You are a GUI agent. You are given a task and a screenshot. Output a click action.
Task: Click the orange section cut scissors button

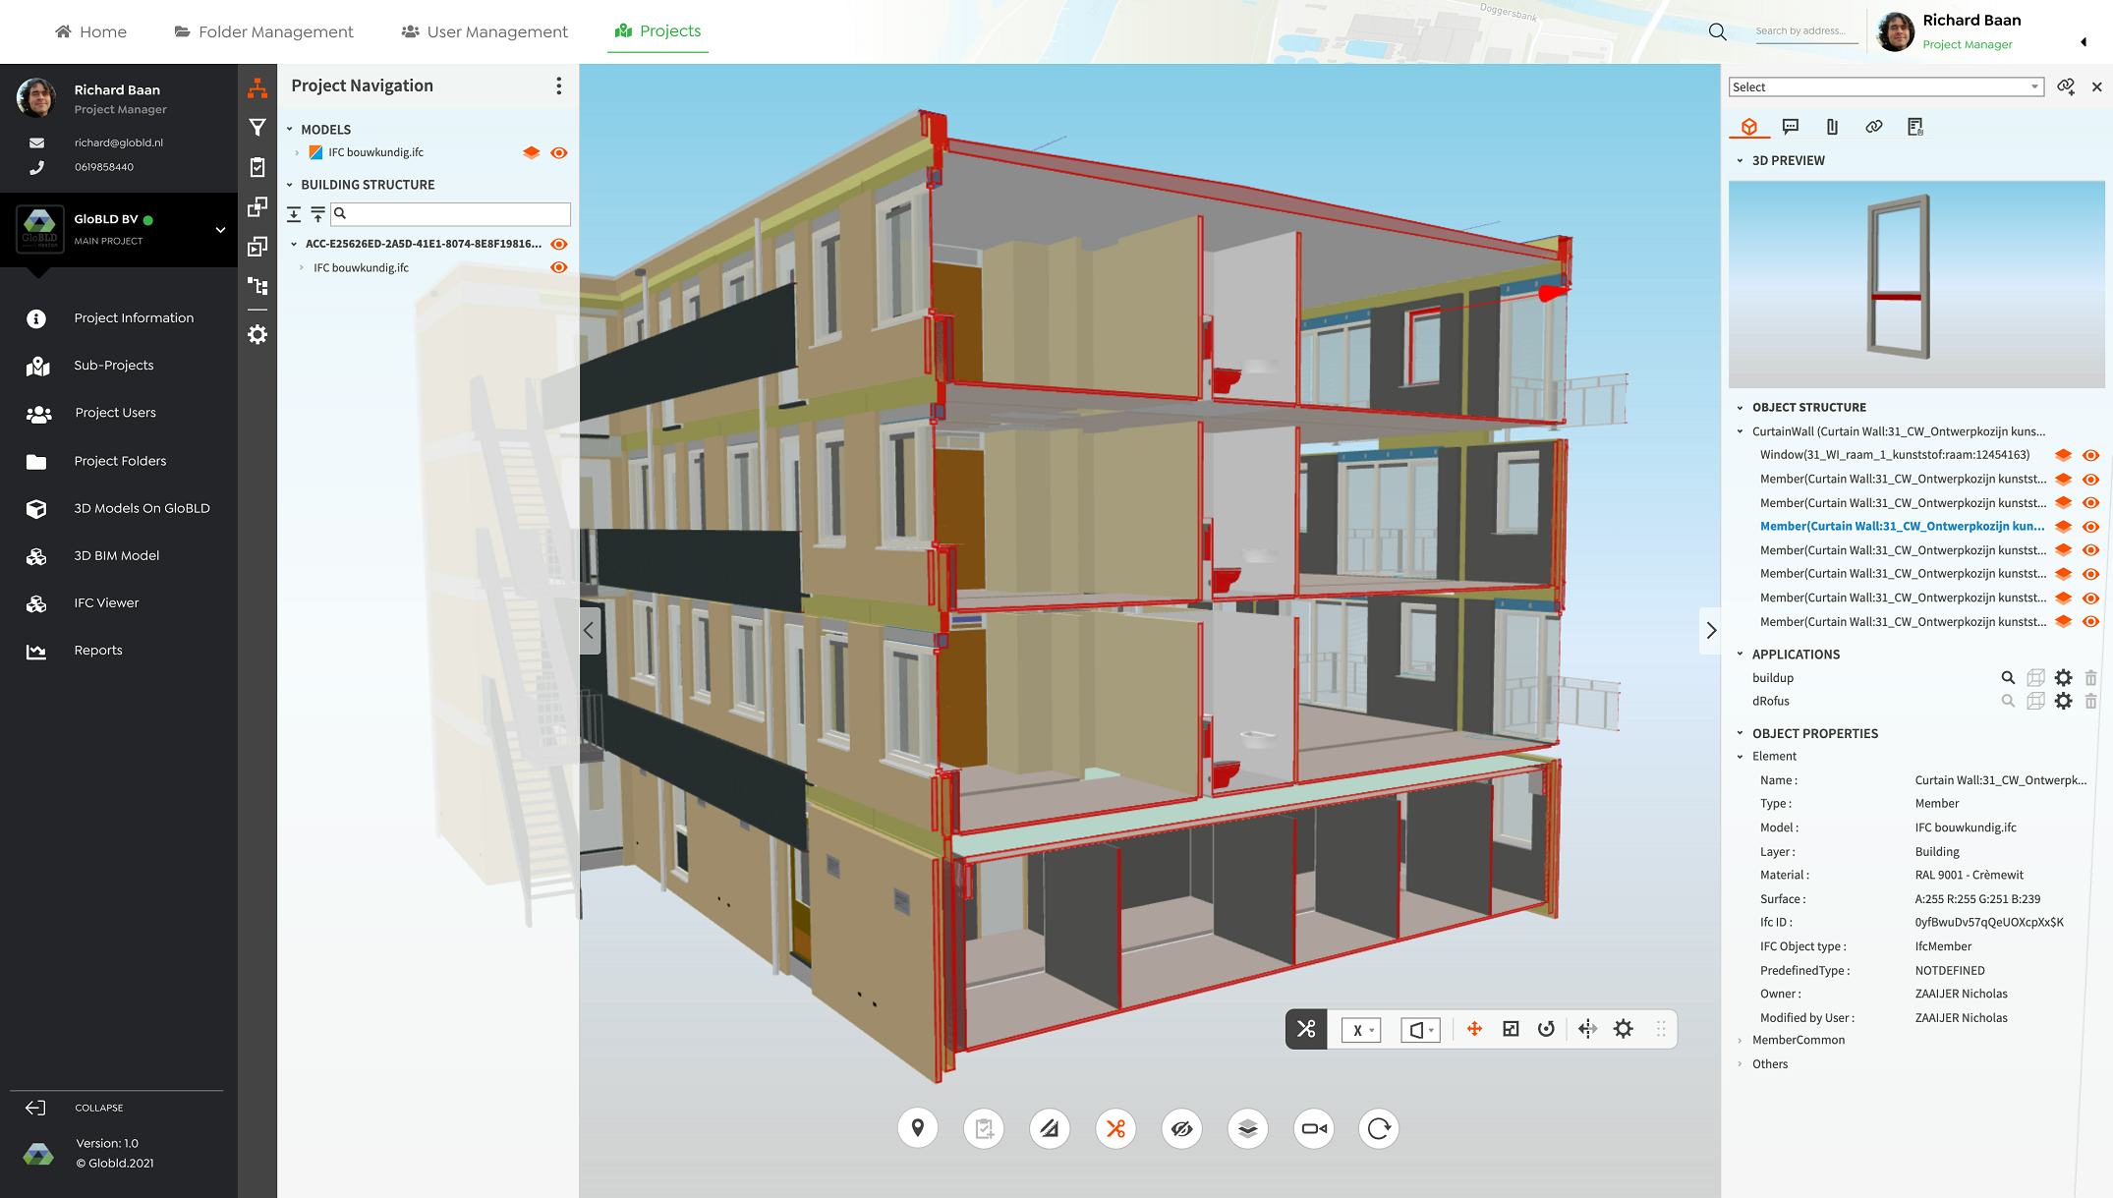tap(1115, 1128)
